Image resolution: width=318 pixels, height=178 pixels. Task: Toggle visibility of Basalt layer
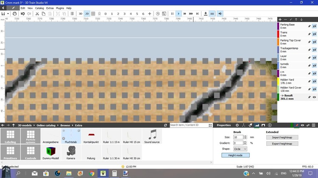pos(314,97)
